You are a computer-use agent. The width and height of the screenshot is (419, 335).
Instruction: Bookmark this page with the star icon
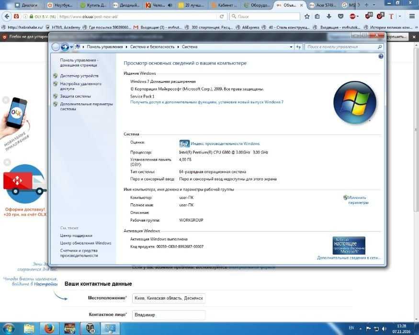[x=307, y=17]
